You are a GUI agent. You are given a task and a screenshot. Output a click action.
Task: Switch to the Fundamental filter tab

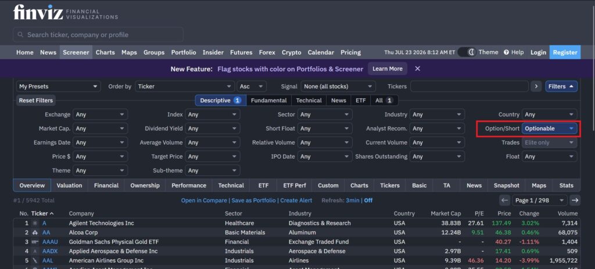point(268,101)
